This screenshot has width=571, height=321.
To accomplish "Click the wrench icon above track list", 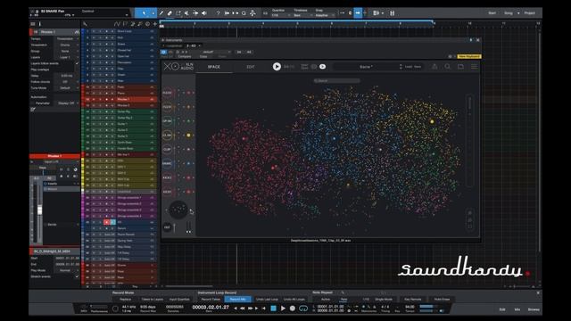I will [x=85, y=24].
